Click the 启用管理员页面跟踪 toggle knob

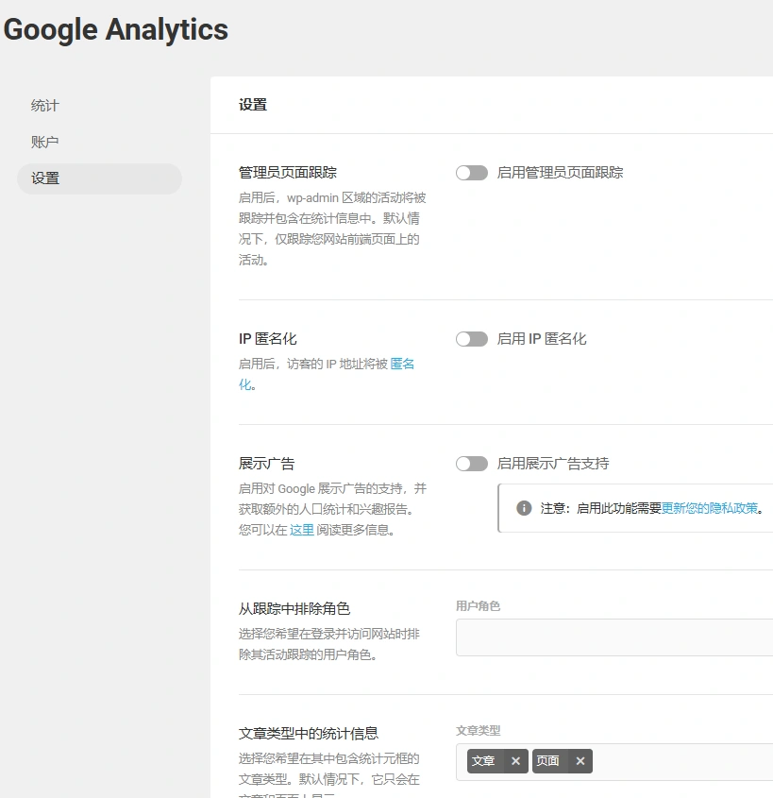(464, 173)
